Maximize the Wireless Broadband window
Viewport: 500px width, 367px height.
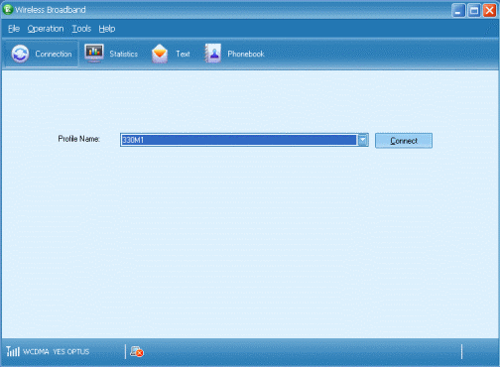[474, 10]
